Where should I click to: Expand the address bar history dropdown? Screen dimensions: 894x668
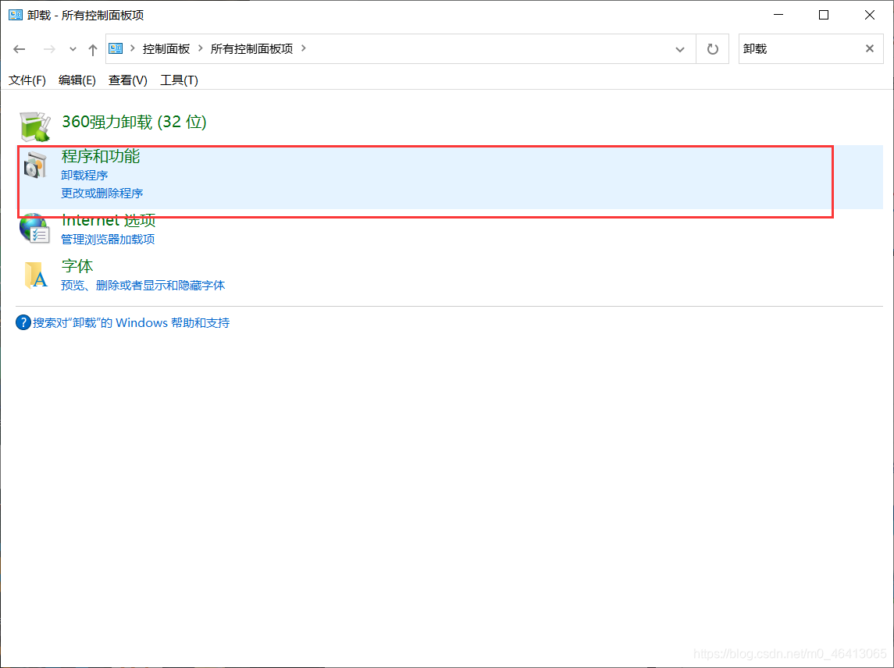680,49
